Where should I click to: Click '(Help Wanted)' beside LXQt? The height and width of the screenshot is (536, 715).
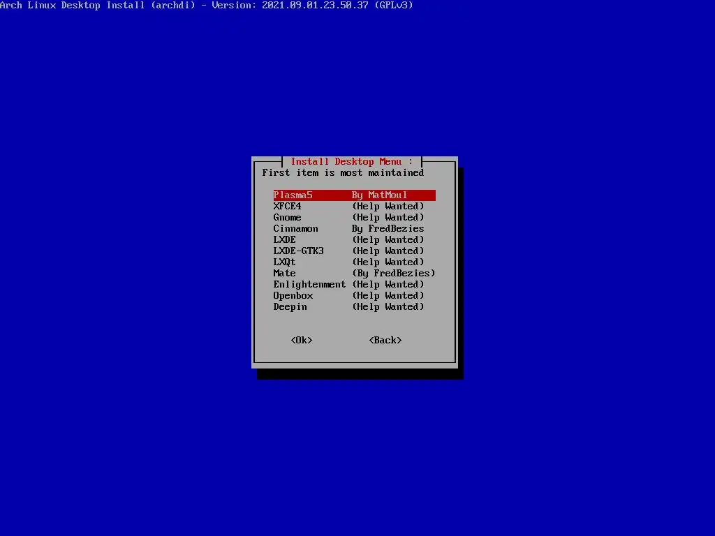(388, 262)
